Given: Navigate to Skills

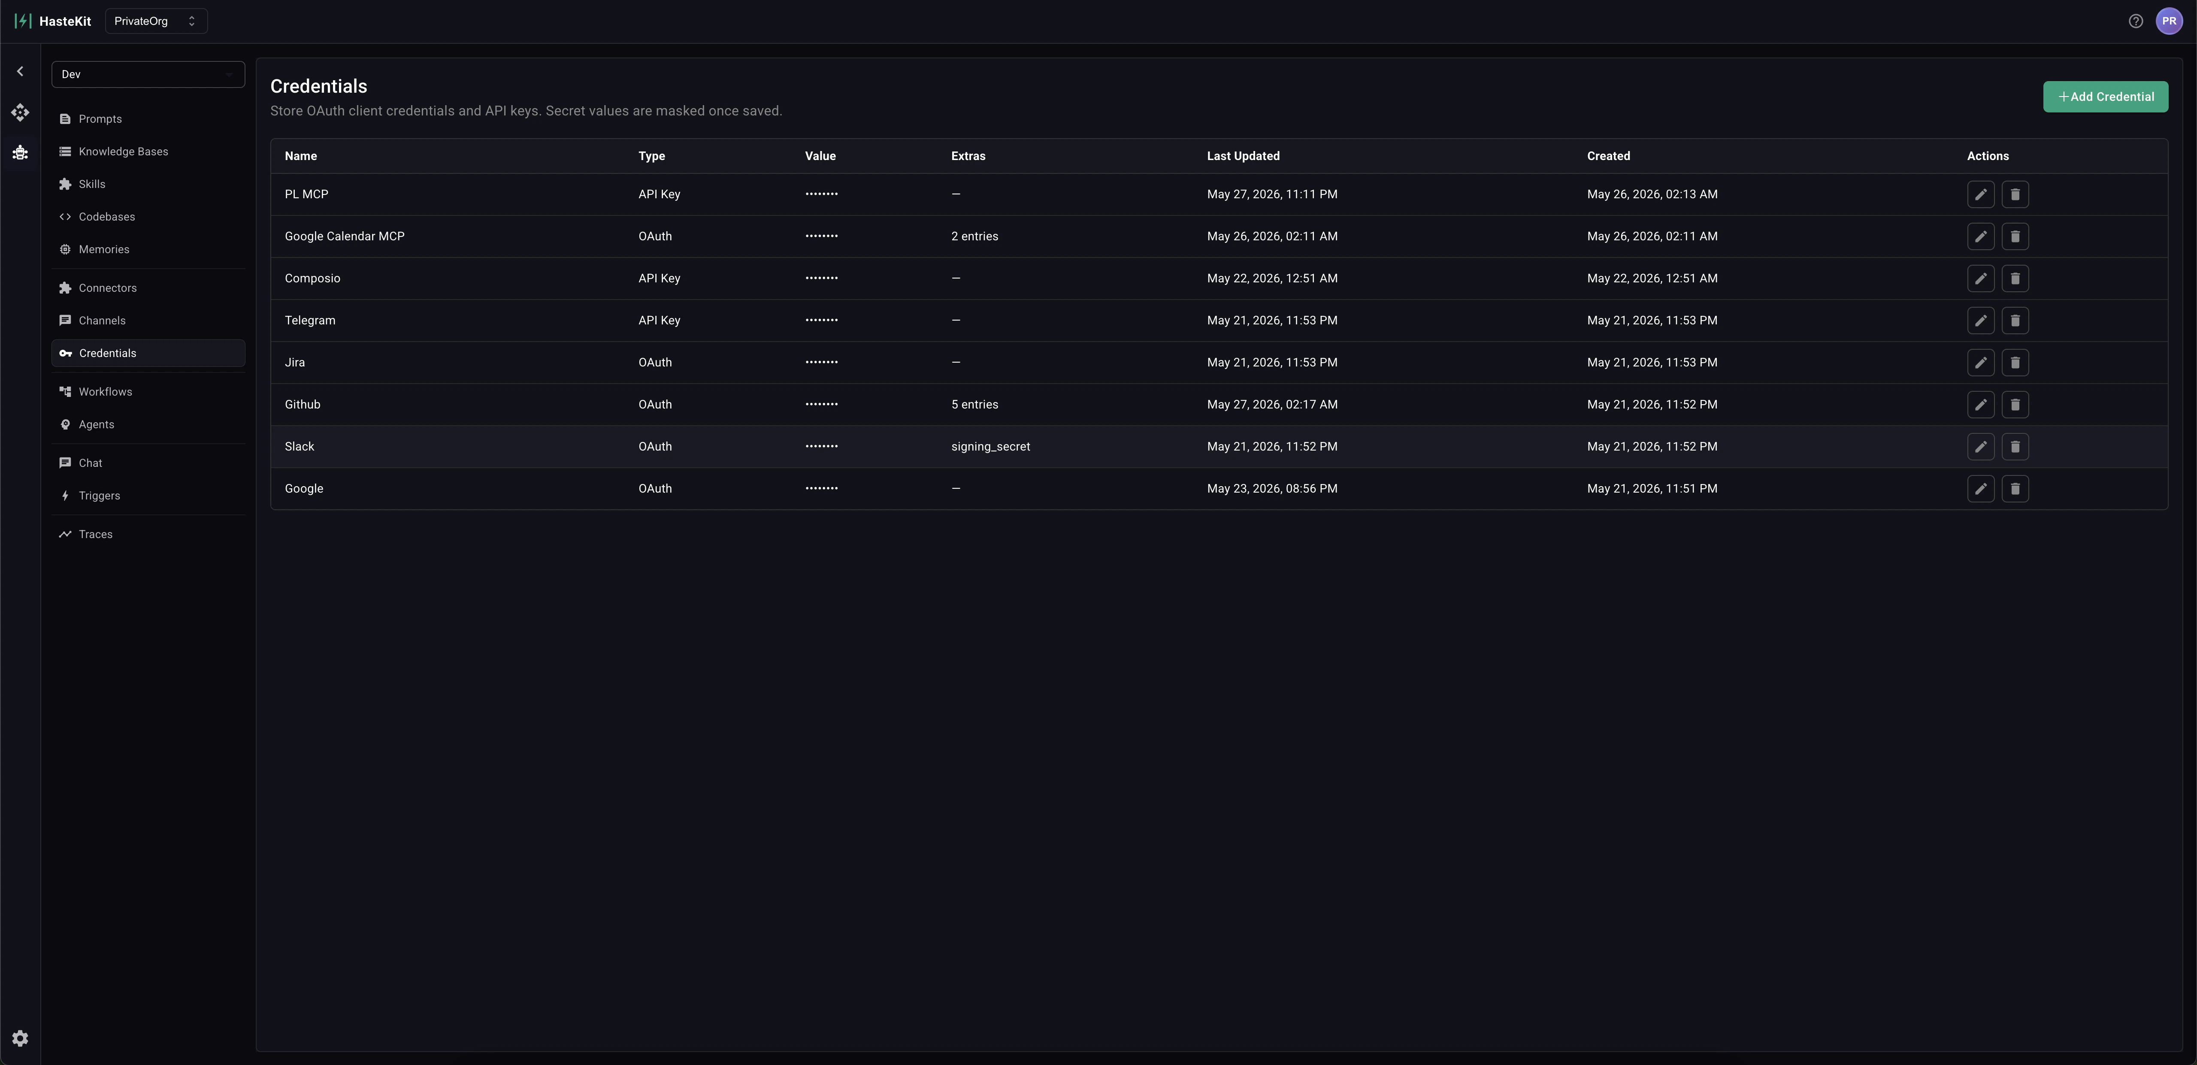Looking at the screenshot, I should 148,184.
